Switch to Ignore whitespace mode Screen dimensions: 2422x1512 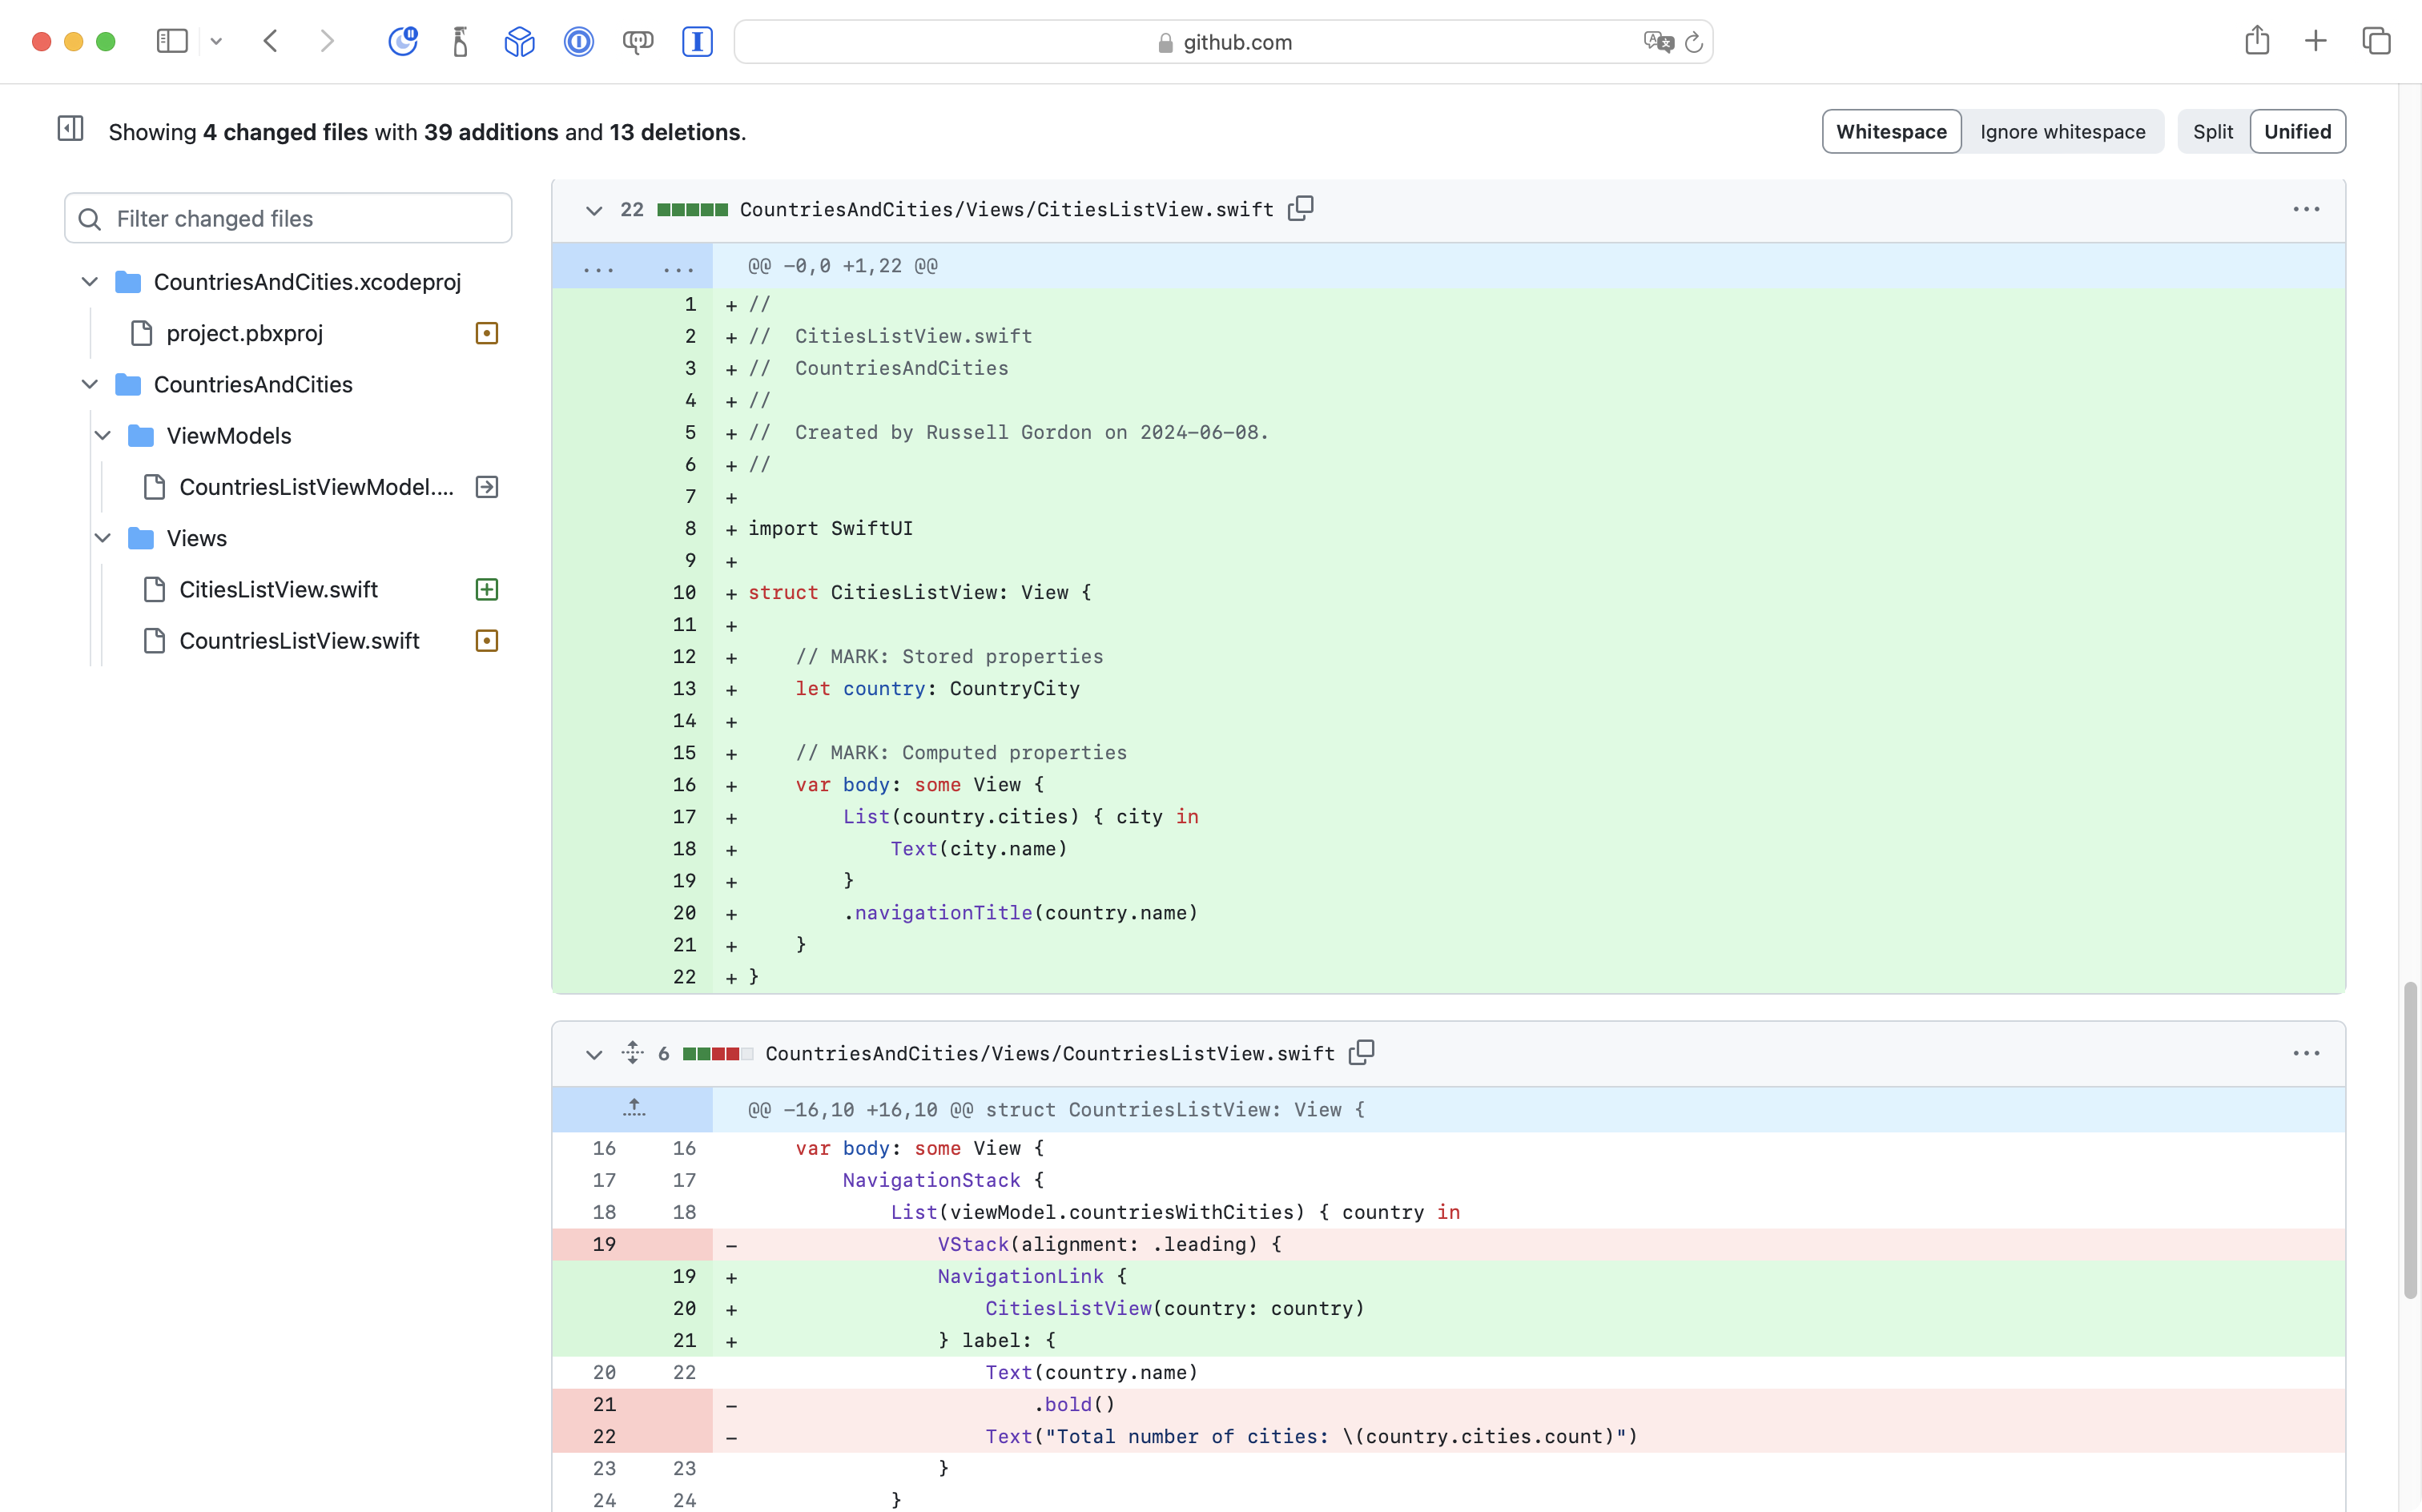click(x=2062, y=132)
